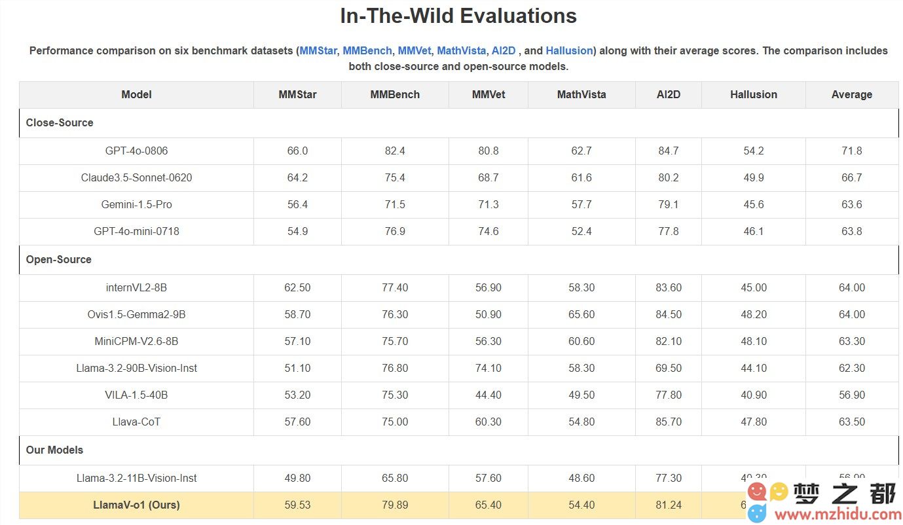Click the Open-Source section row
The width and height of the screenshot is (903, 525).
[459, 259]
